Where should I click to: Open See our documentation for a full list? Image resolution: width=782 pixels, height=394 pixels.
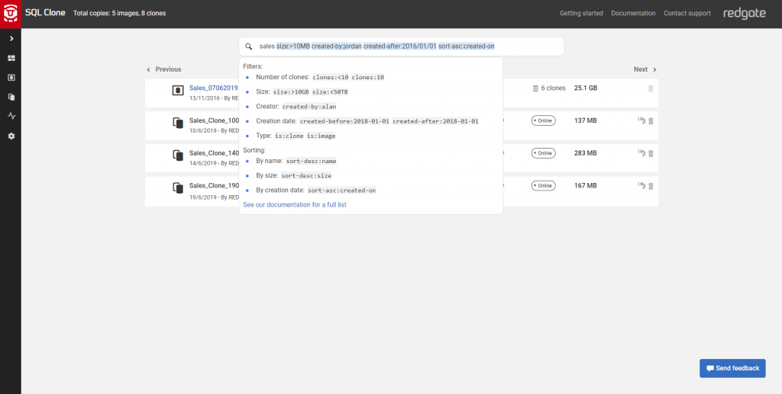click(295, 204)
